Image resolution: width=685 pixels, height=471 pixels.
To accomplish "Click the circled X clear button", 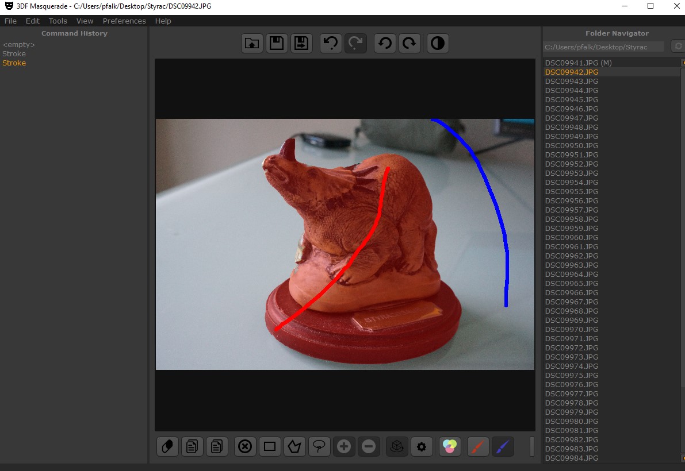I will tap(245, 446).
